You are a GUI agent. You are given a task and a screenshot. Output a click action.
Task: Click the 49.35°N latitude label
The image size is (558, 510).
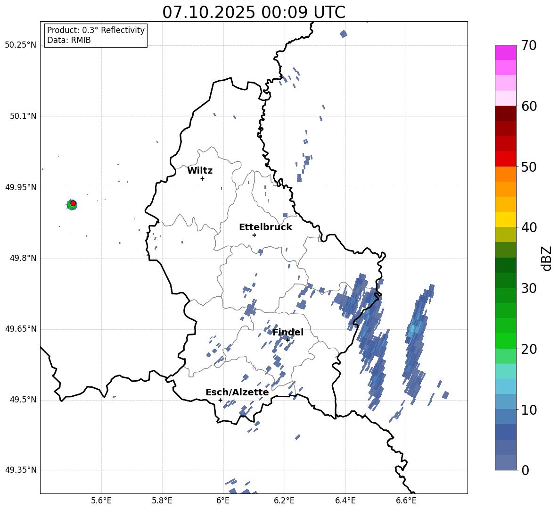click(21, 470)
